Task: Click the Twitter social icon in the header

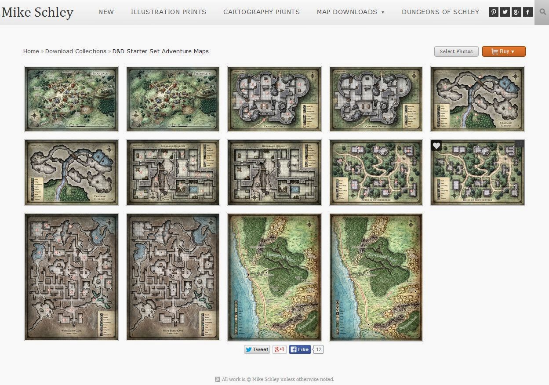Action: [x=505, y=12]
